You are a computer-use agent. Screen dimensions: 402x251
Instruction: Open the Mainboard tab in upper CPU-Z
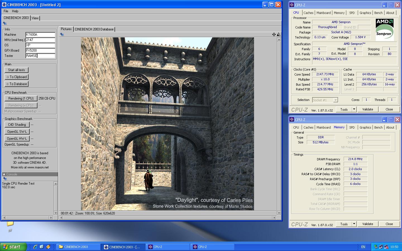[x=324, y=13]
